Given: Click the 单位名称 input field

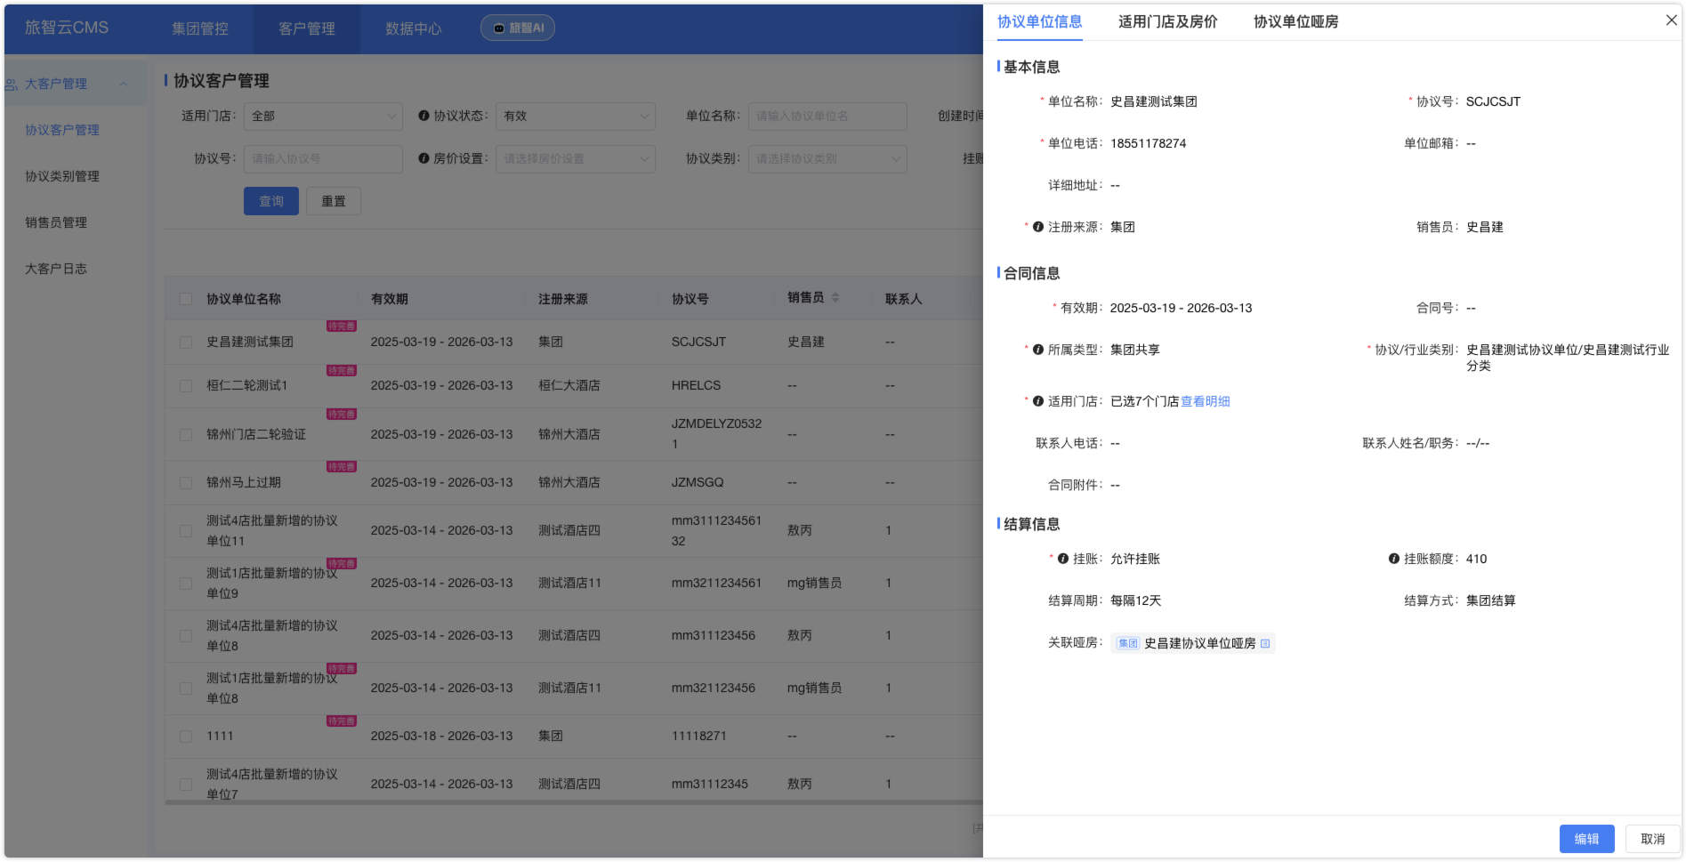Looking at the screenshot, I should [827, 117].
